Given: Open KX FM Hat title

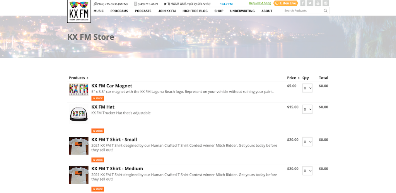Looking at the screenshot, I should 103,107.
